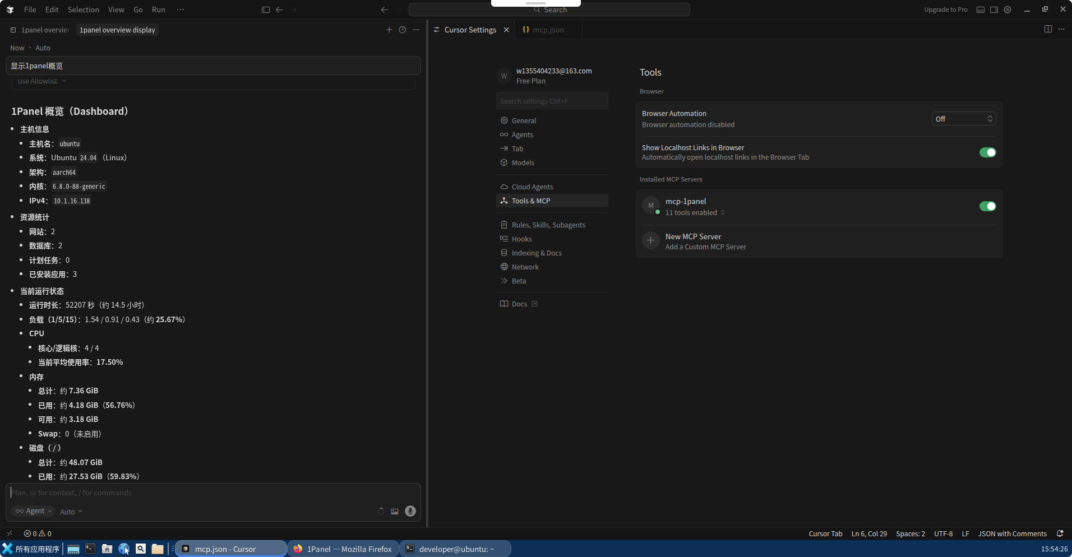1072x557 pixels.
Task: Go back with the left arrow beside sidebar toggle
Action: [279, 10]
